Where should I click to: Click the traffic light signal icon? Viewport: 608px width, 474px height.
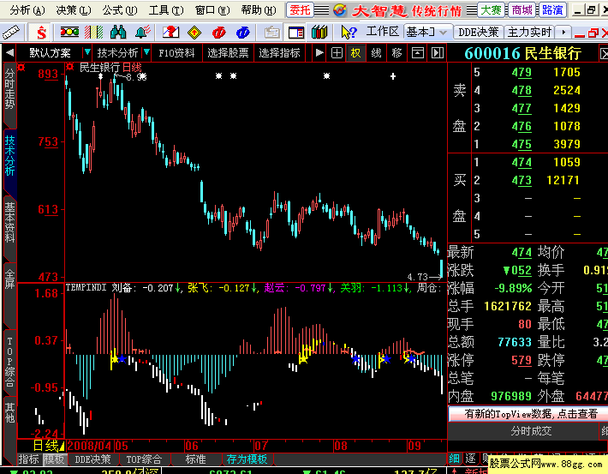(x=69, y=33)
